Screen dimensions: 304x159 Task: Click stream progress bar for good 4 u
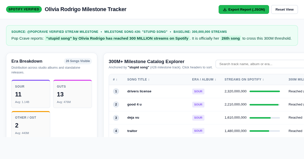click(265, 104)
